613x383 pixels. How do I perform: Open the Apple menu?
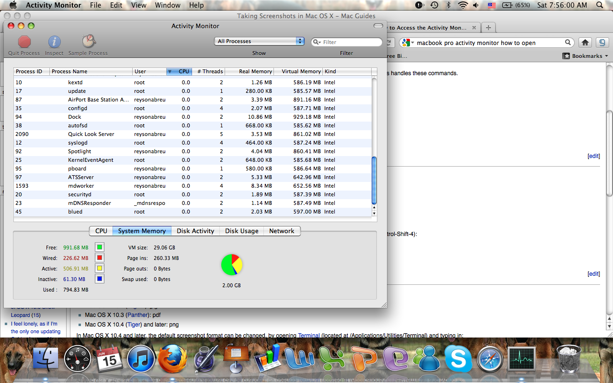pyautogui.click(x=13, y=5)
